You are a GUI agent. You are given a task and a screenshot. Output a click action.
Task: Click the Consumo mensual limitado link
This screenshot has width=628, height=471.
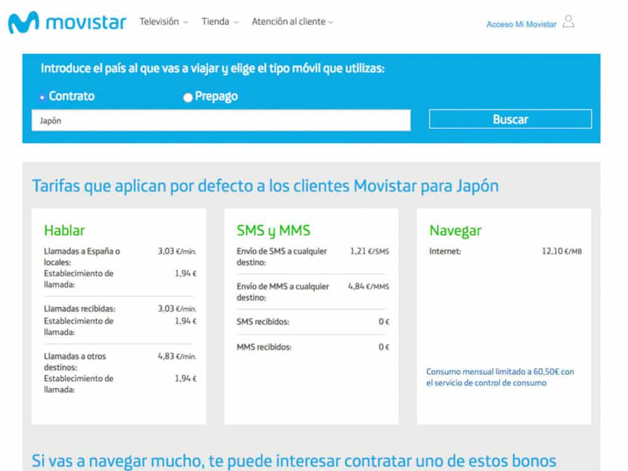click(500, 377)
